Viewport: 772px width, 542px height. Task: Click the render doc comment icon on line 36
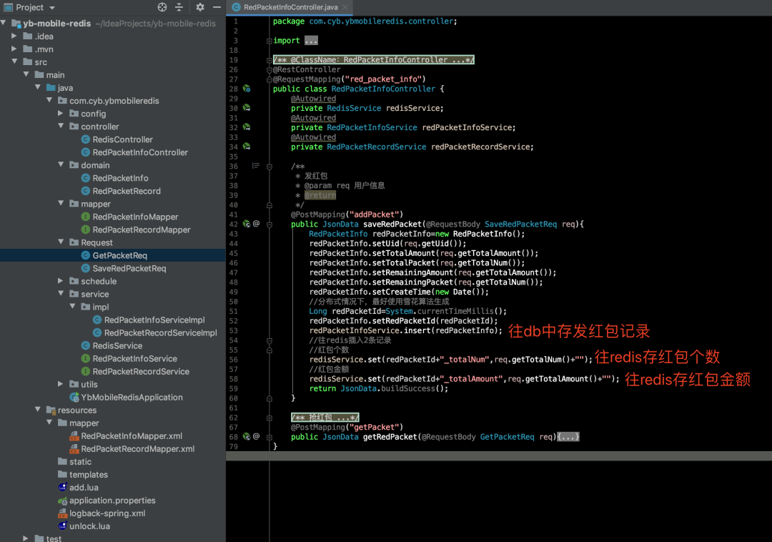click(x=255, y=166)
